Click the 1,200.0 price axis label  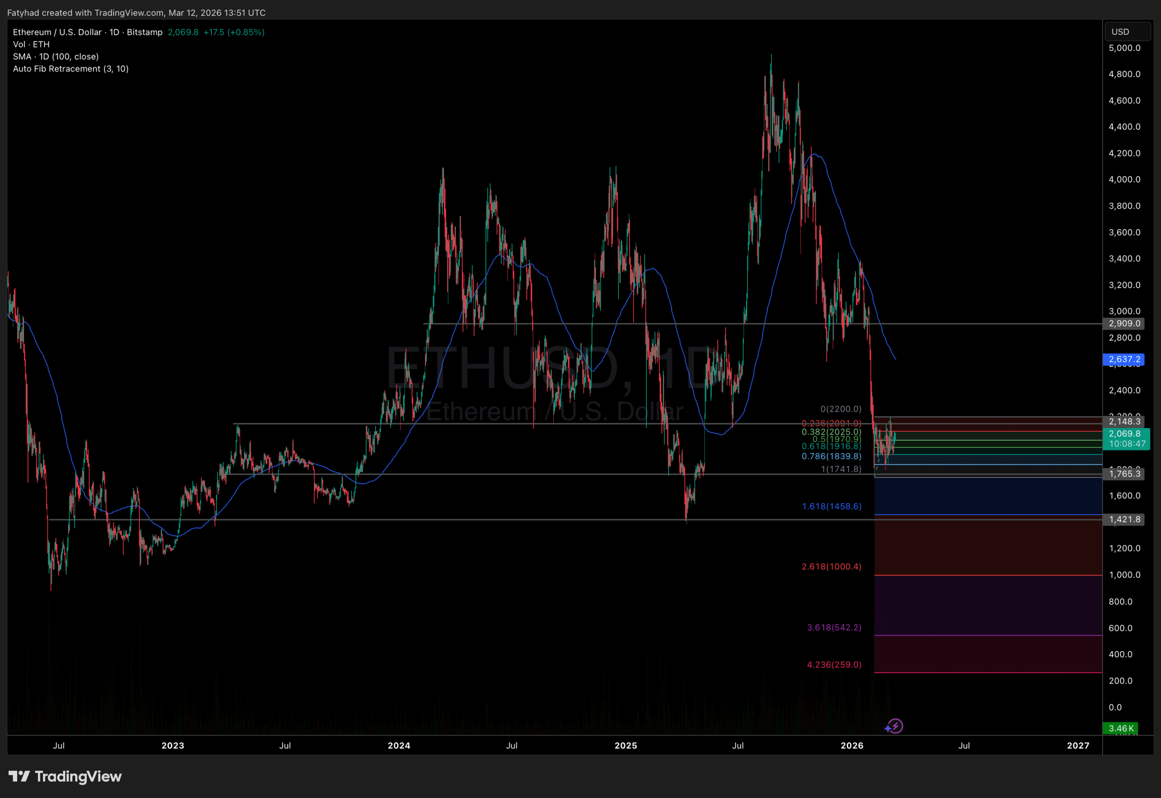[x=1125, y=548]
